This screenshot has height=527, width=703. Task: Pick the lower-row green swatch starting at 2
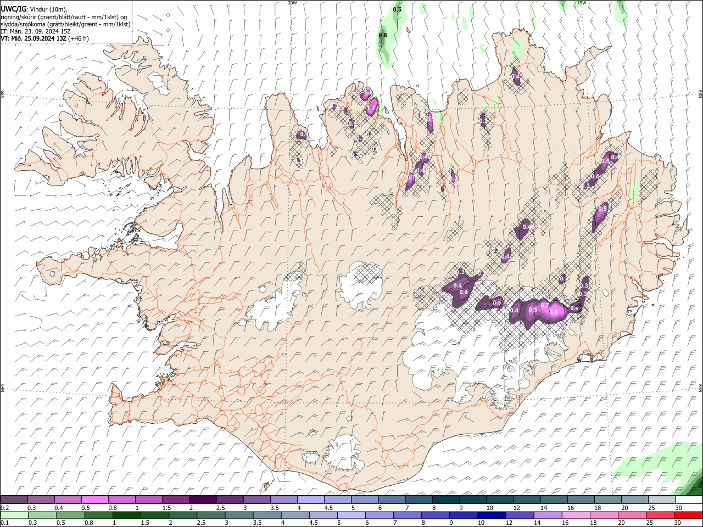[183, 515]
